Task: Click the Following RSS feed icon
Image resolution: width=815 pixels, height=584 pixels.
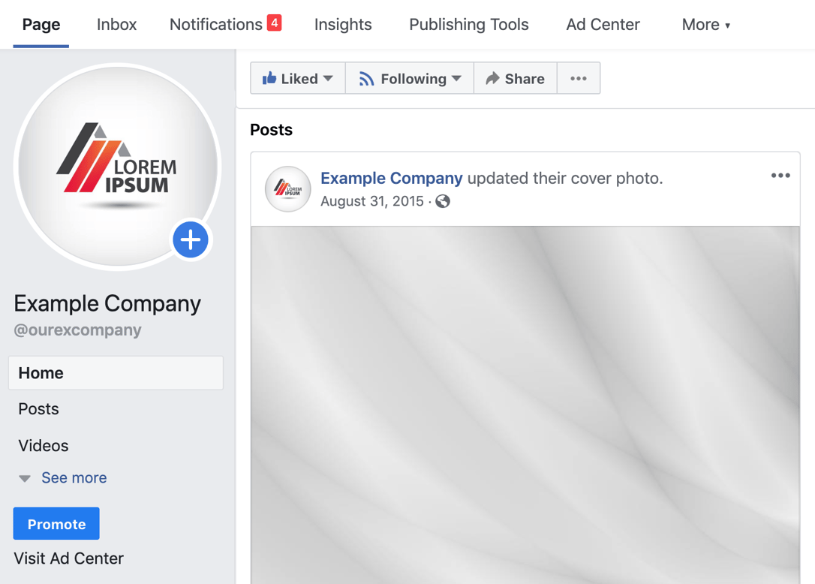Action: click(x=366, y=77)
